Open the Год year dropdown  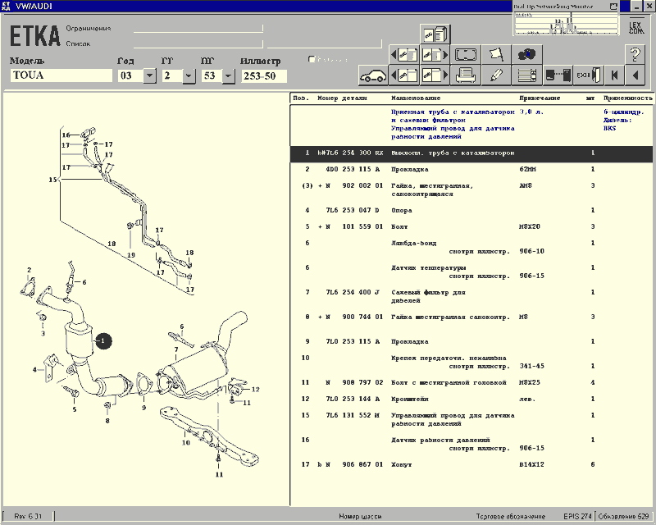[149, 76]
